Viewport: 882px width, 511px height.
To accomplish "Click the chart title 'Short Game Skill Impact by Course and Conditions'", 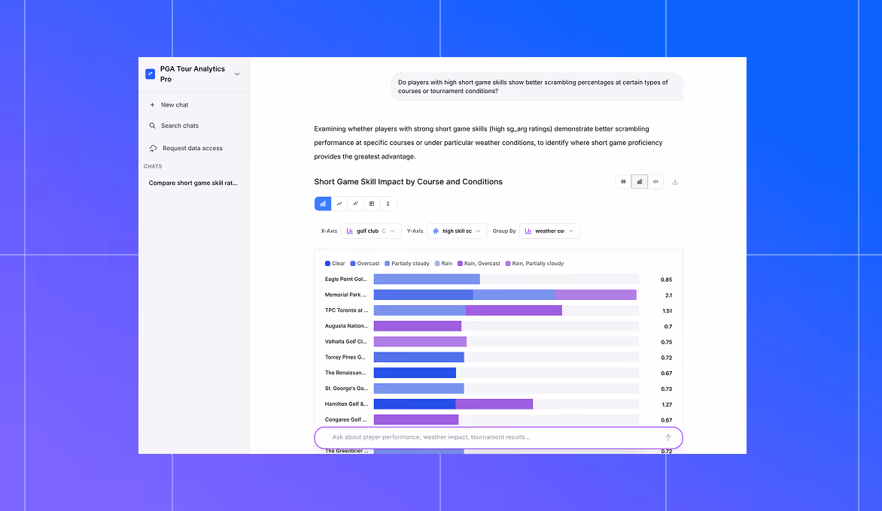I will [409, 182].
